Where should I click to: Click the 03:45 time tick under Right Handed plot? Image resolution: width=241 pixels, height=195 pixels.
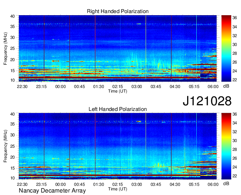pos(156,87)
